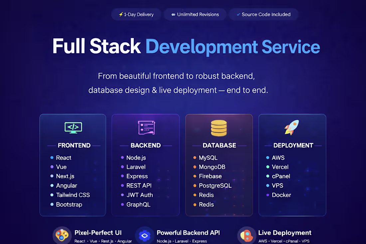The width and height of the screenshot is (366, 244).
Task: Click the line 'database design & live deployment'
Action: click(x=178, y=90)
